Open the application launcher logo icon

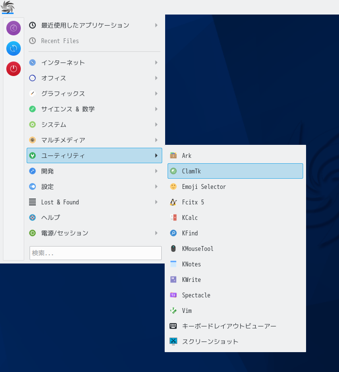tap(8, 7)
